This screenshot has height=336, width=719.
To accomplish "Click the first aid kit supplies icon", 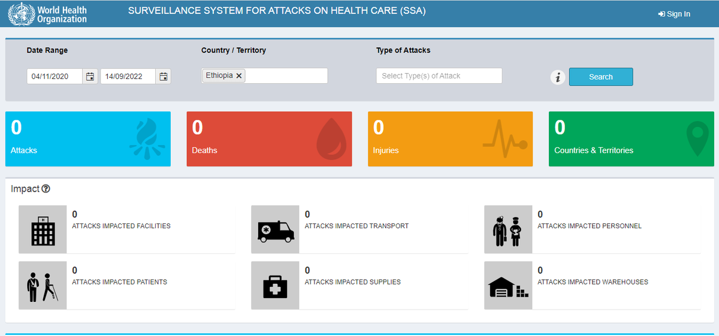I will (275, 285).
